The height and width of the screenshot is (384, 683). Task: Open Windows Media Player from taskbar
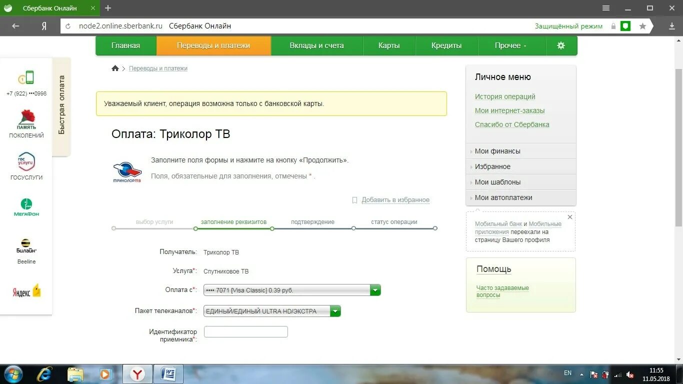(x=105, y=374)
